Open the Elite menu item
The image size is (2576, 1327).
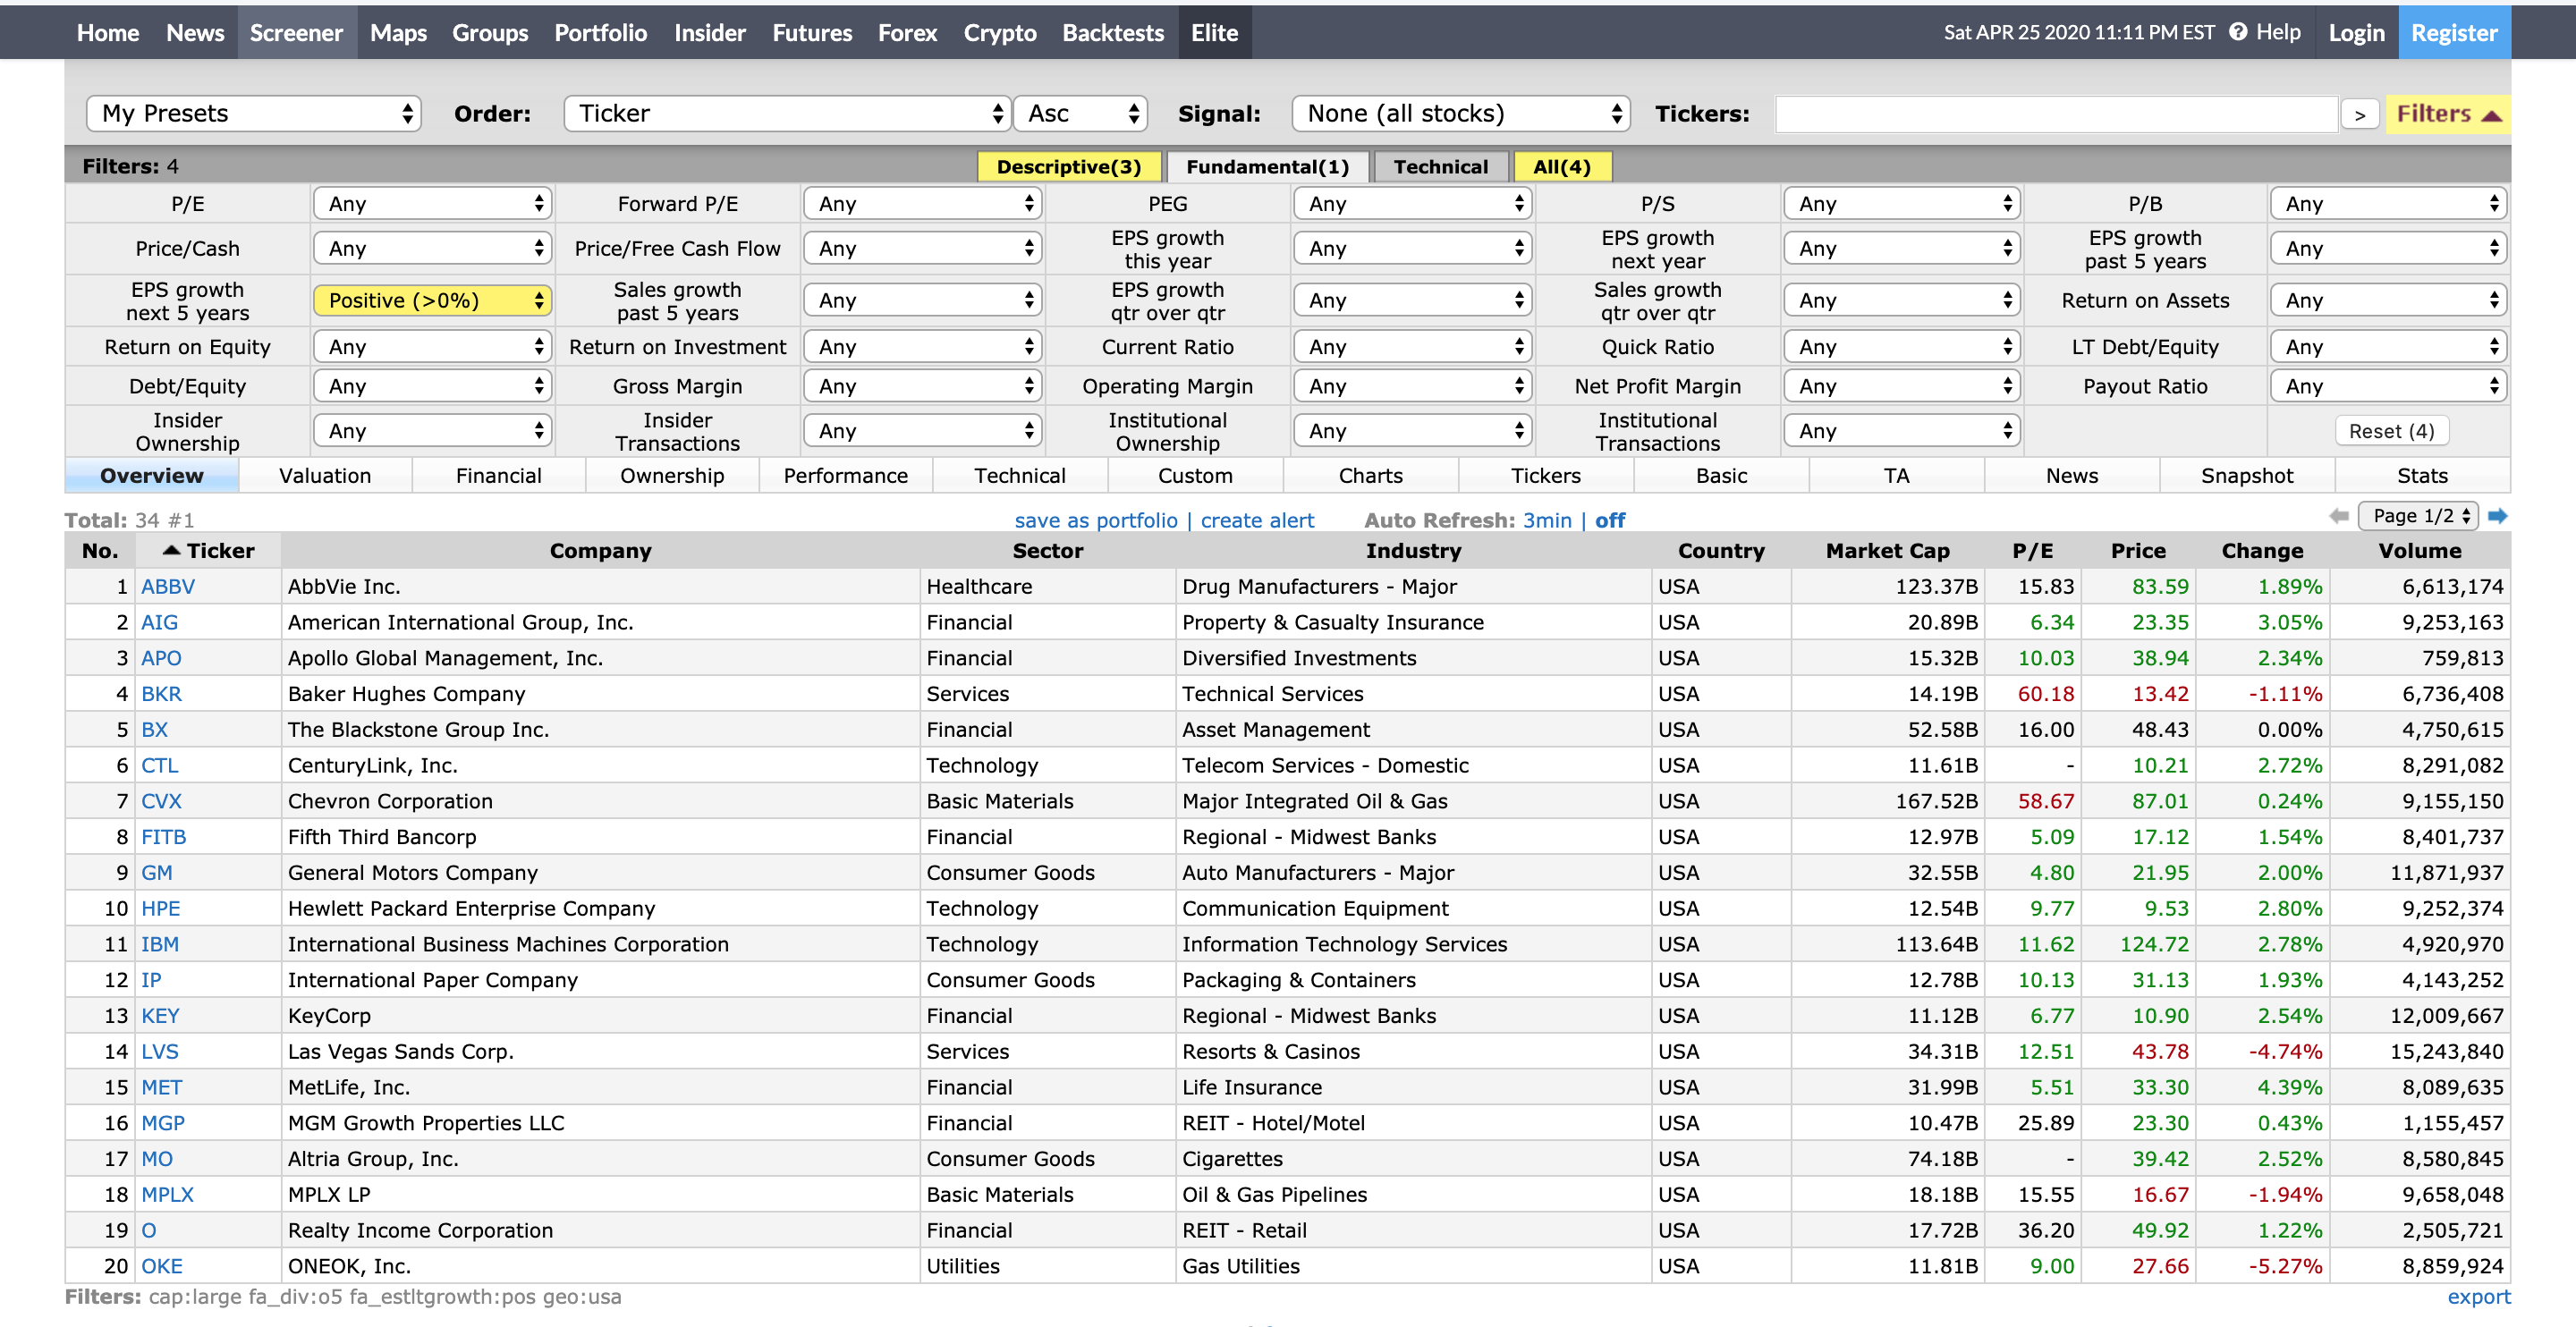coord(1214,32)
